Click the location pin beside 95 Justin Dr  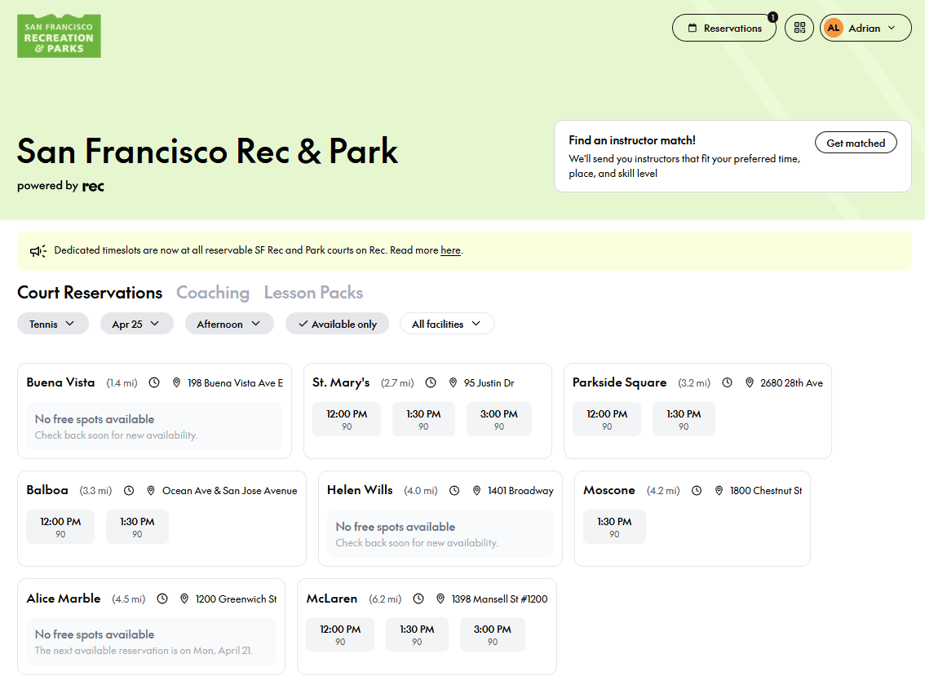coord(452,382)
